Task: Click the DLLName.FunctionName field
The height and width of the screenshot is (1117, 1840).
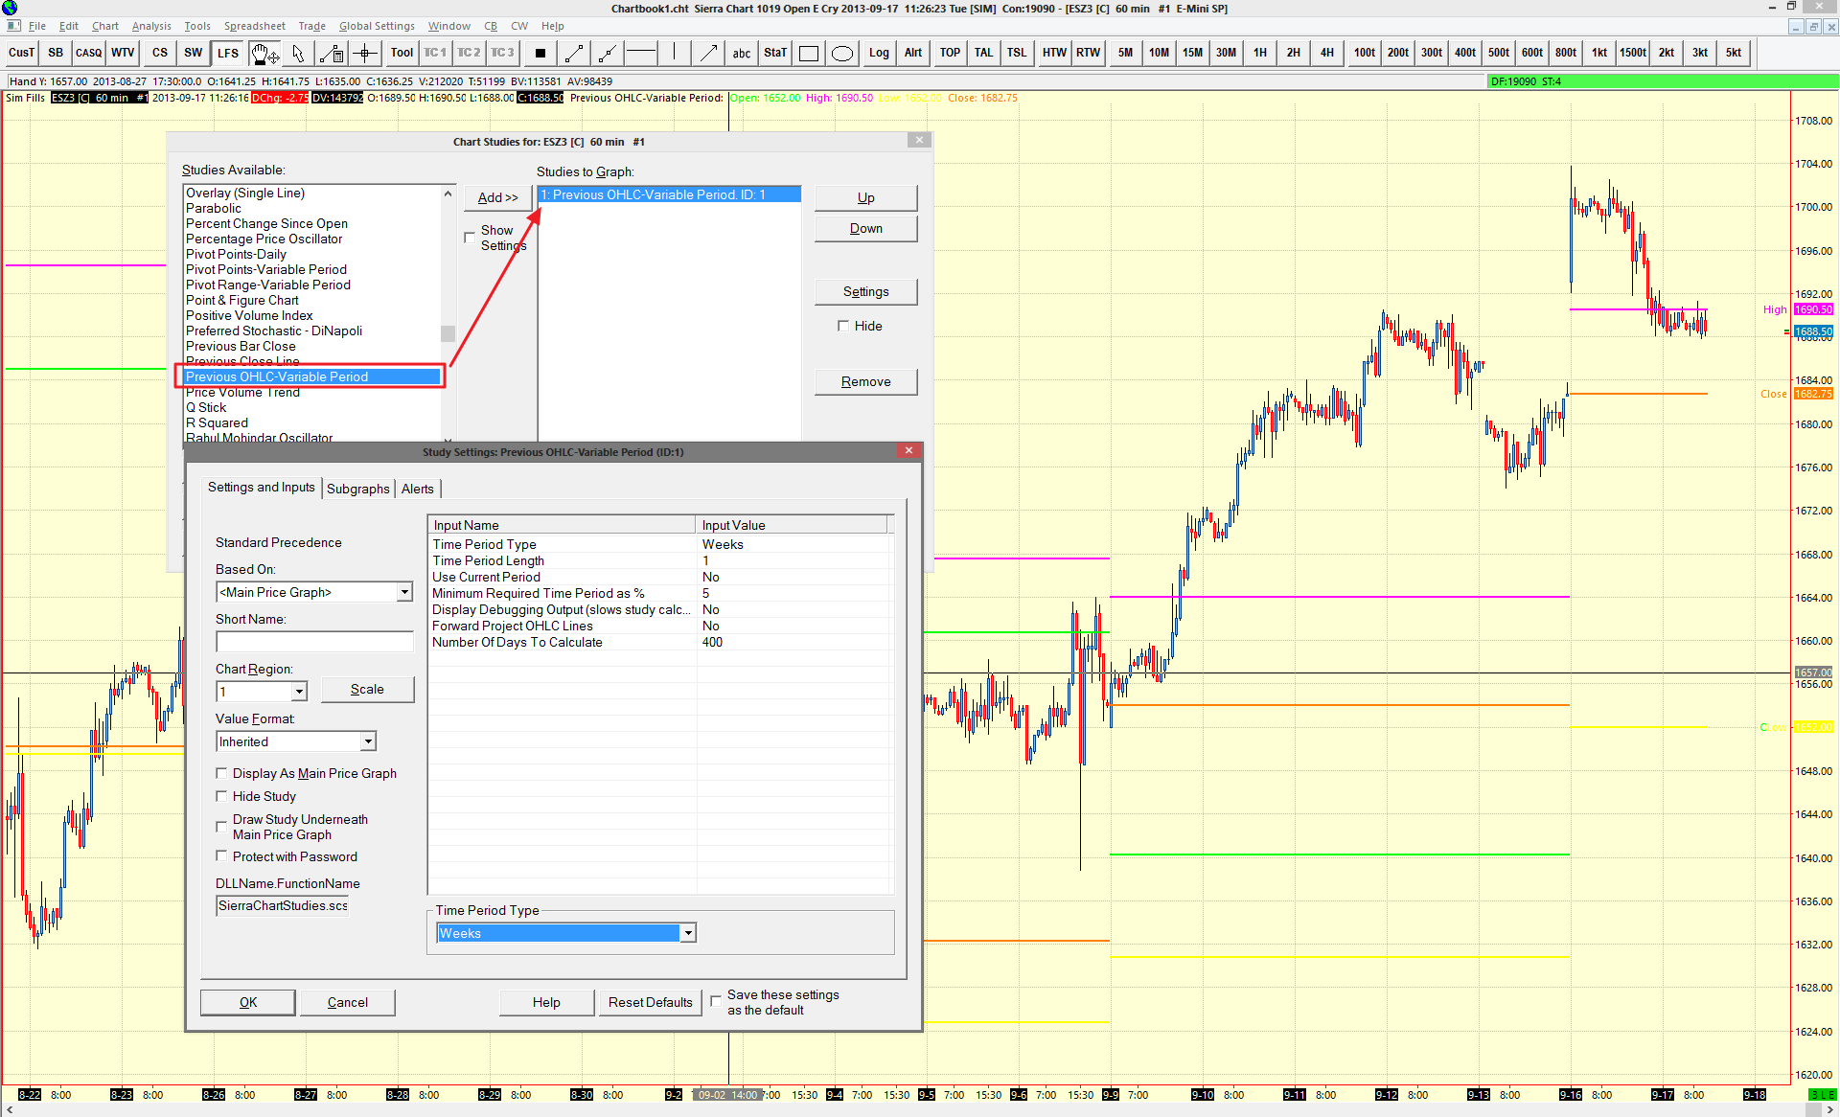Action: (x=283, y=906)
